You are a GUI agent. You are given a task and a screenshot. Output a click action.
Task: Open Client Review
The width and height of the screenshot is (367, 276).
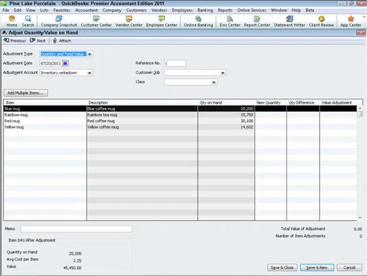322,21
